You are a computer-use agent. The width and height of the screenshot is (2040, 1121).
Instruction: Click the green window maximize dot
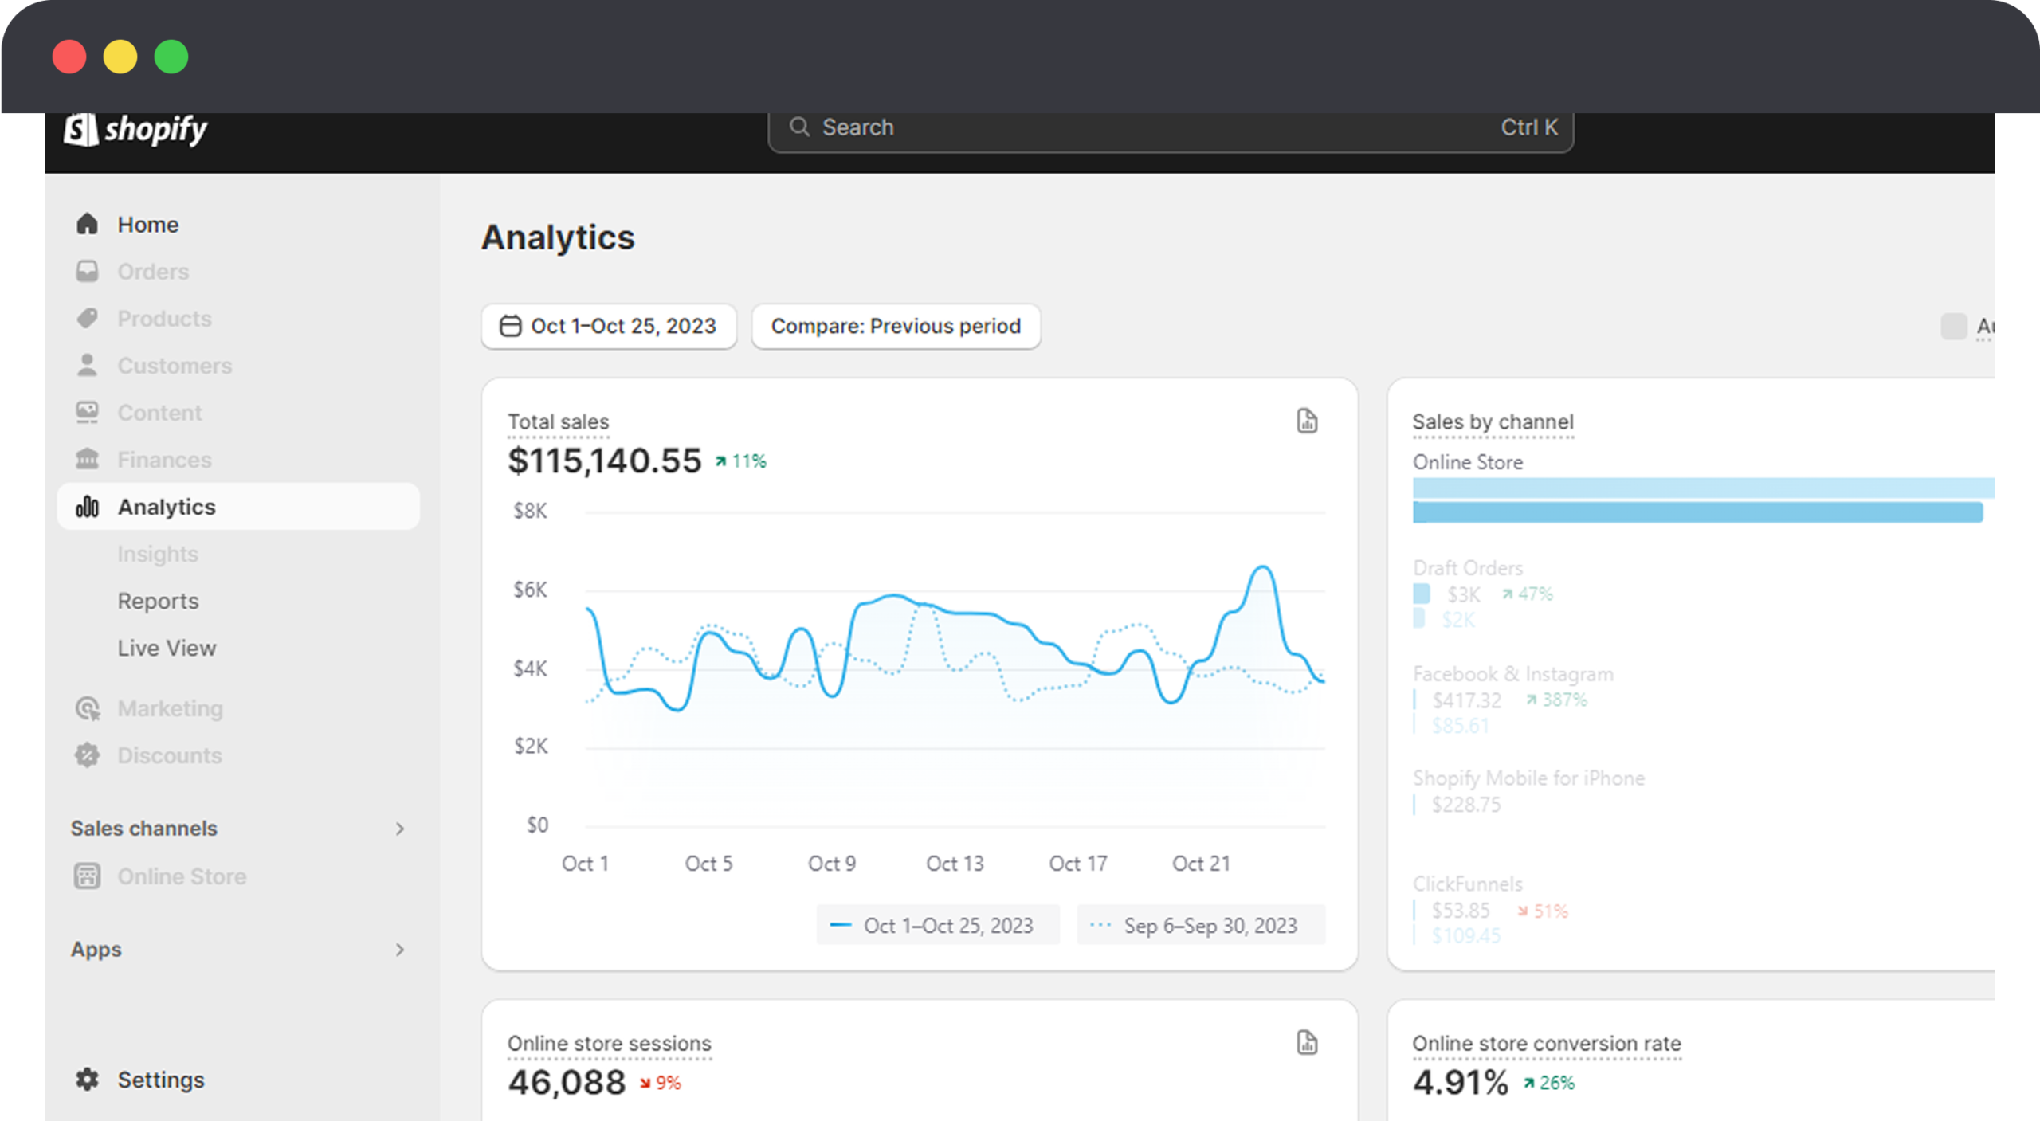(x=171, y=57)
